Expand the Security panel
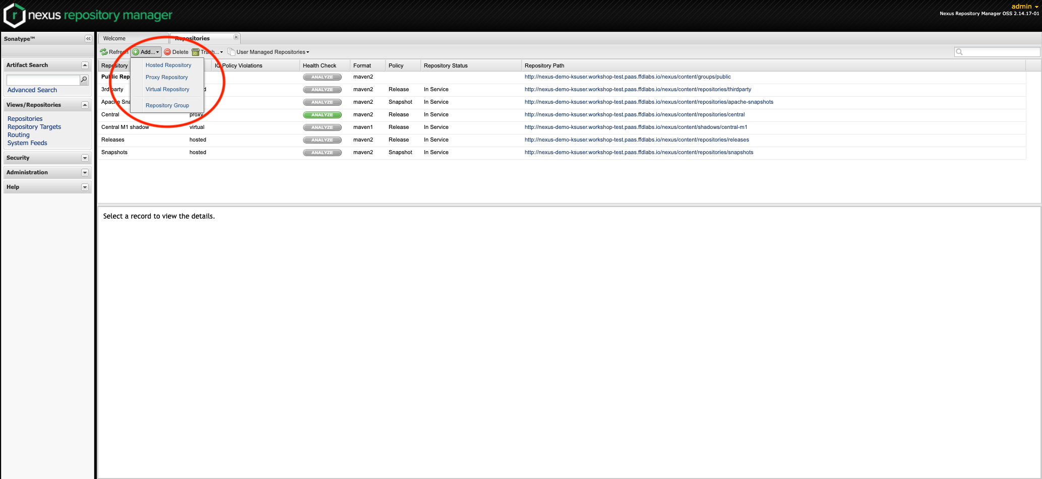The width and height of the screenshot is (1042, 479). click(x=85, y=158)
